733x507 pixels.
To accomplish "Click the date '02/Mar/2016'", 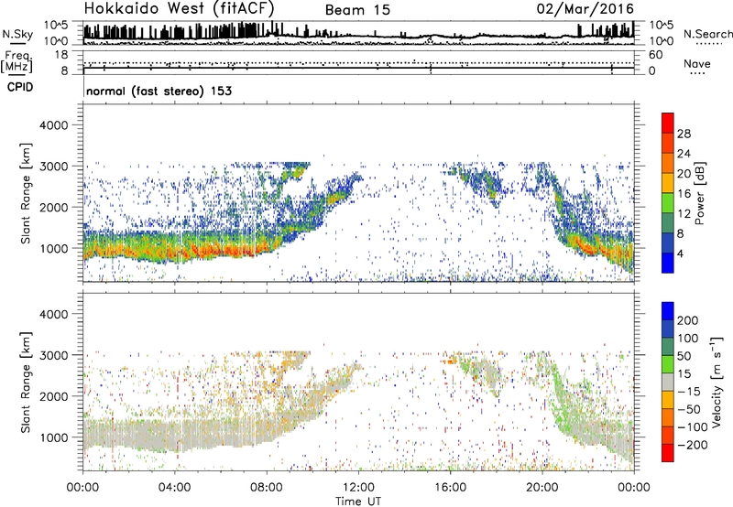I will tap(585, 9).
